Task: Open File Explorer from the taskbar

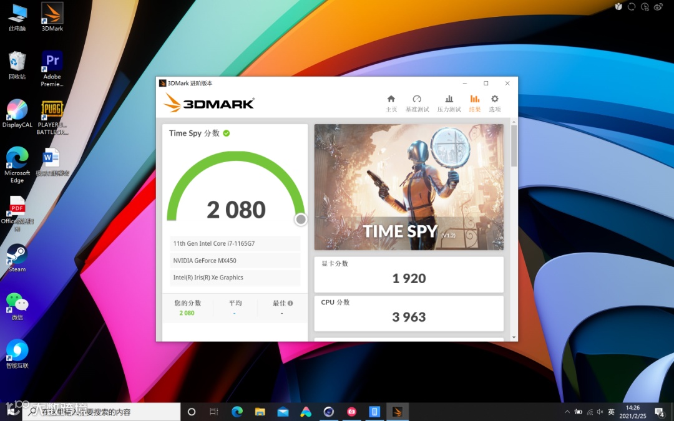Action: click(260, 412)
